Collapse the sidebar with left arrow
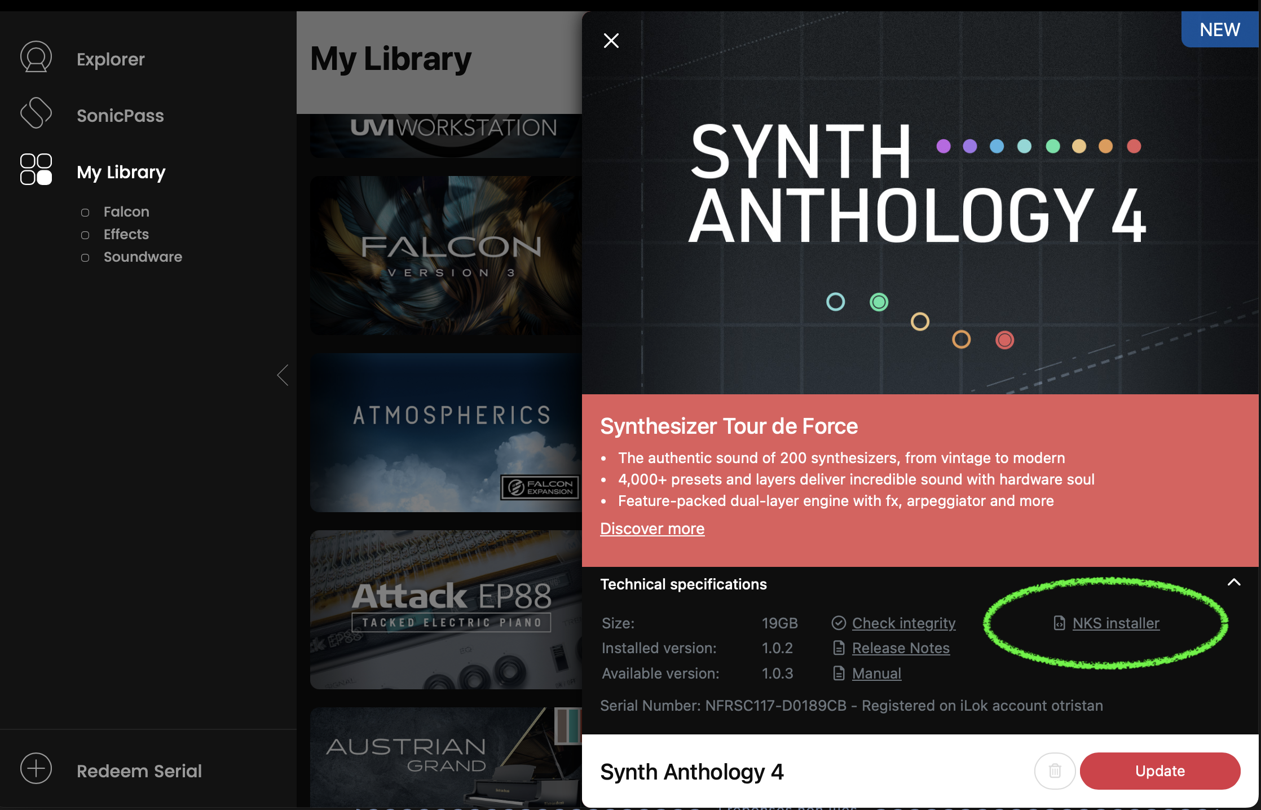The height and width of the screenshot is (810, 1261). point(283,375)
